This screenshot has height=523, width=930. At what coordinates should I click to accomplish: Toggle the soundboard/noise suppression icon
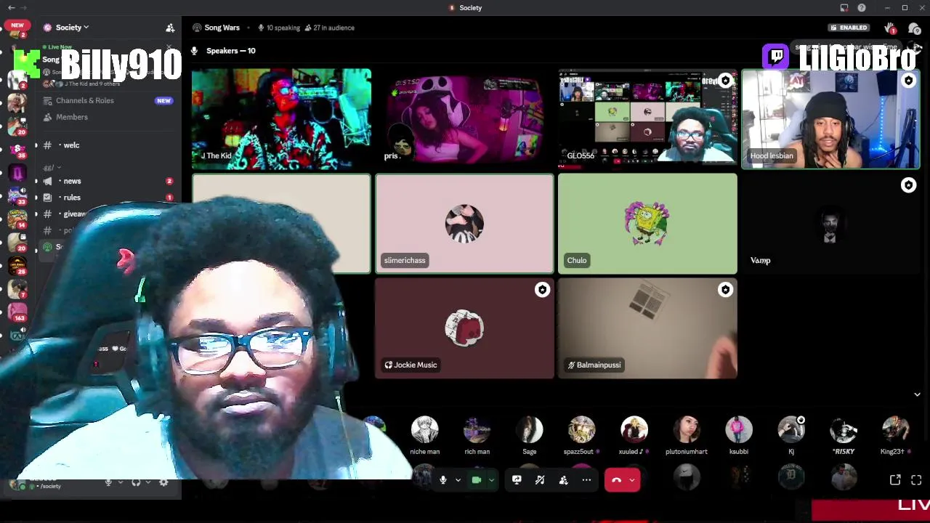pyautogui.click(x=540, y=480)
